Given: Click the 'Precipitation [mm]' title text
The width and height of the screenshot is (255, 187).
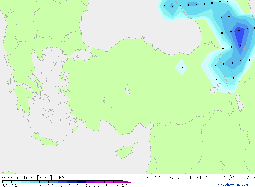Looking at the screenshot, I should tap(26, 178).
